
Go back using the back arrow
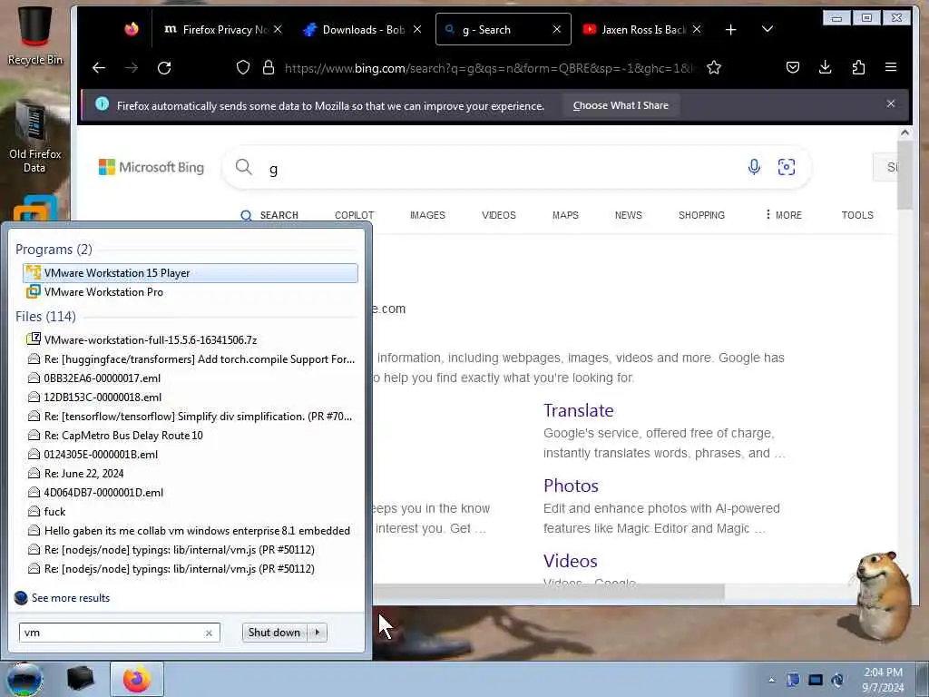point(99,67)
